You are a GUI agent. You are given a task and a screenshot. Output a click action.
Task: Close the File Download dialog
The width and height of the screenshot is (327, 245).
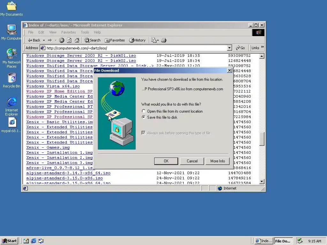(x=229, y=71)
